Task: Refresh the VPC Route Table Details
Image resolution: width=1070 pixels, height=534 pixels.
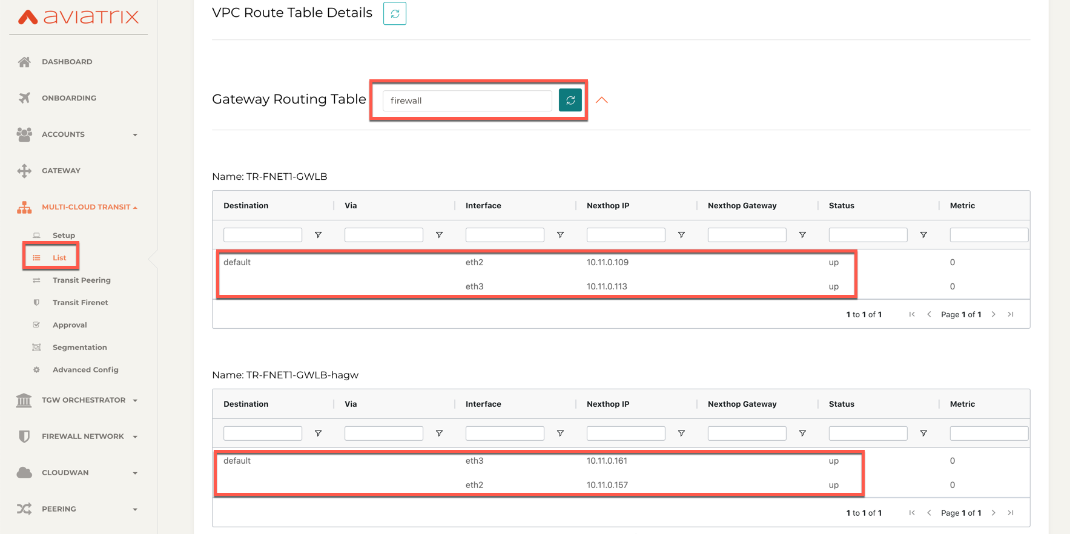Action: (394, 13)
